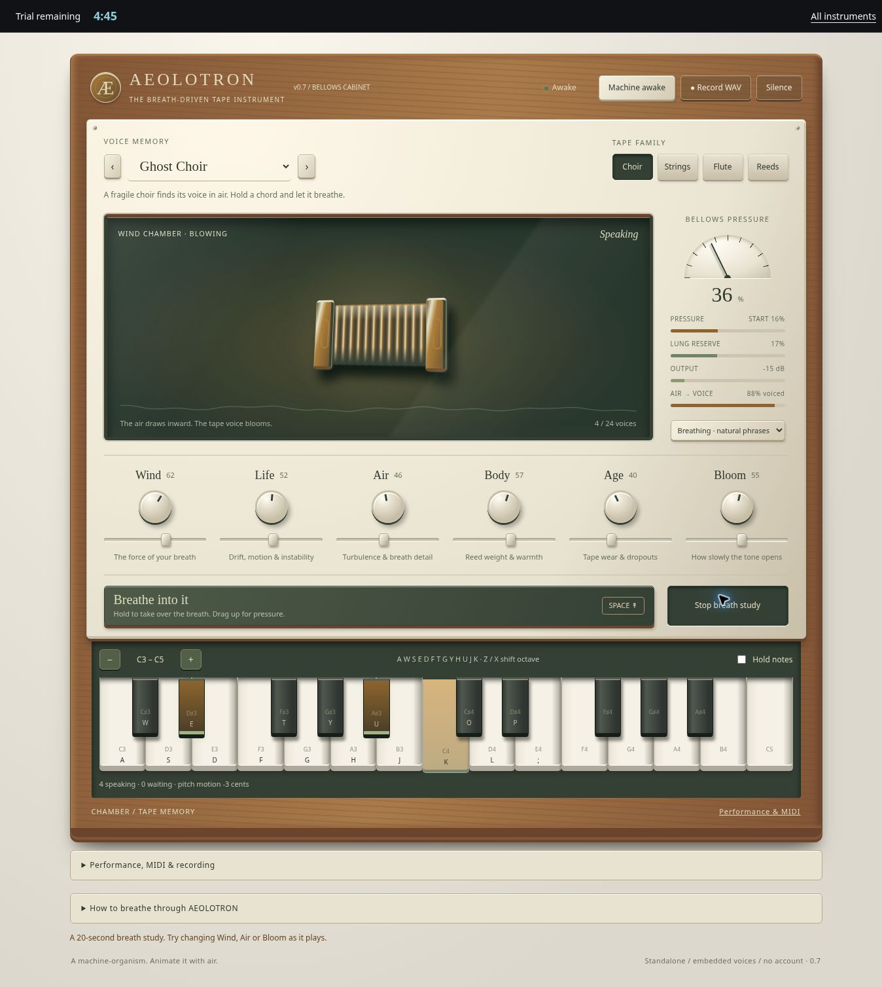Toggle the Machine awake button
Screen dimensions: 882x987
point(637,88)
